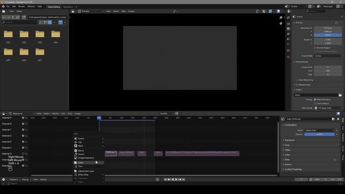Open the File Format dropdown

pyautogui.click(x=328, y=108)
